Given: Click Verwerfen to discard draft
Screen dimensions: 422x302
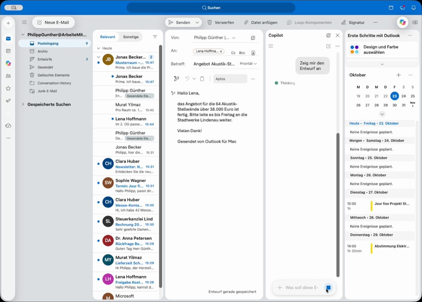Looking at the screenshot, I should tap(220, 22).
